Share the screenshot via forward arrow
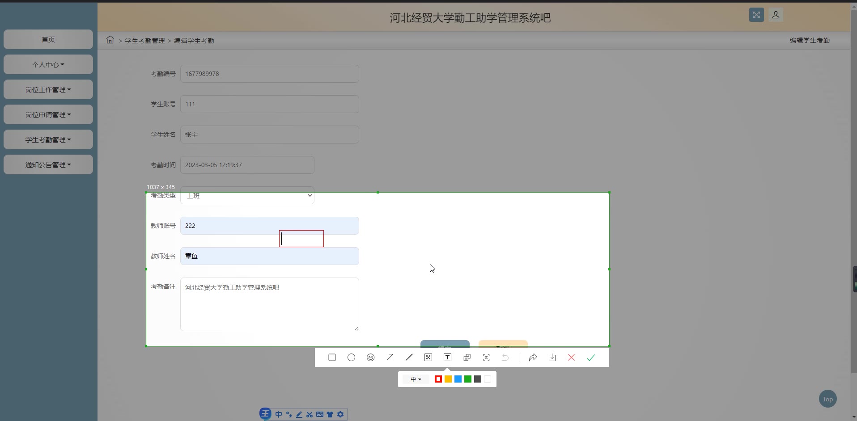 533,358
